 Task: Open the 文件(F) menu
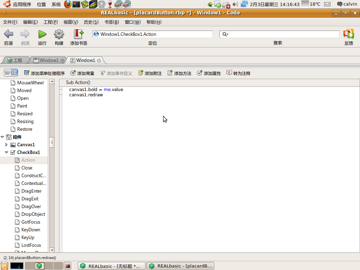pos(10,22)
